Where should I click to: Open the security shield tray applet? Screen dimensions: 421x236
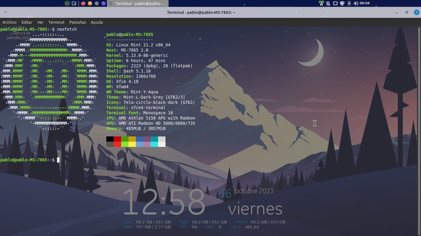(342, 3)
